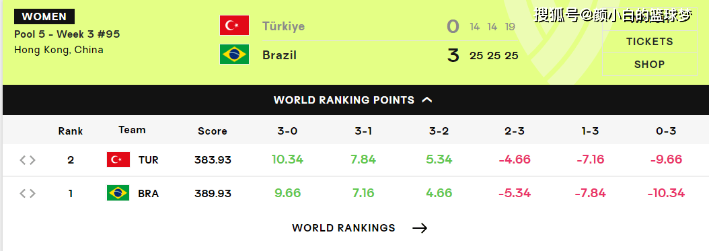Click the arrow icon beside World Rankings
Image resolution: width=709 pixels, height=251 pixels.
click(x=420, y=228)
